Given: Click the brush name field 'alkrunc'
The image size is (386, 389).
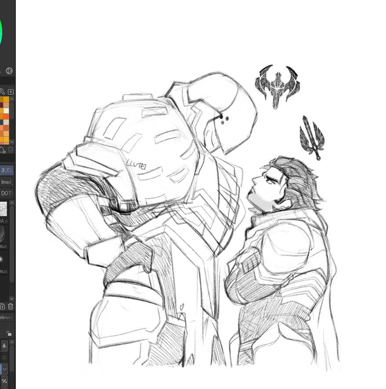Looking at the screenshot, I should [7, 317].
